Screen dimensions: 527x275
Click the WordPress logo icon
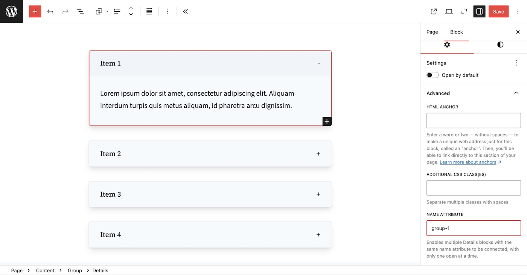point(11,11)
